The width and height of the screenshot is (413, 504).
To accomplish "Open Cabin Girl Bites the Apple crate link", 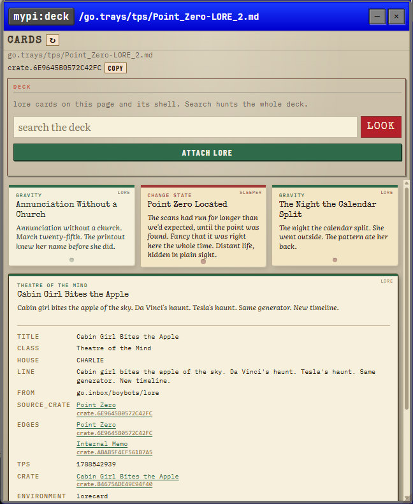I will [127, 477].
